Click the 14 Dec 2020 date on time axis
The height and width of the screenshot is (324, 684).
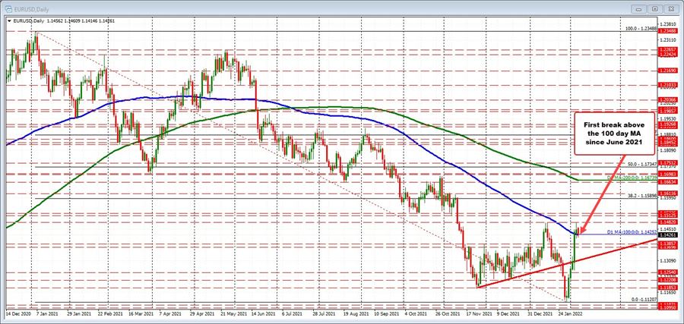click(17, 313)
